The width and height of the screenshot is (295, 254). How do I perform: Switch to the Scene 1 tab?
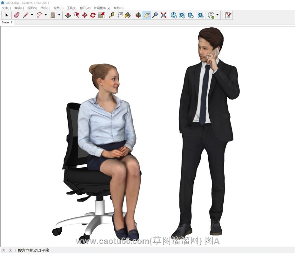[x=7, y=23]
